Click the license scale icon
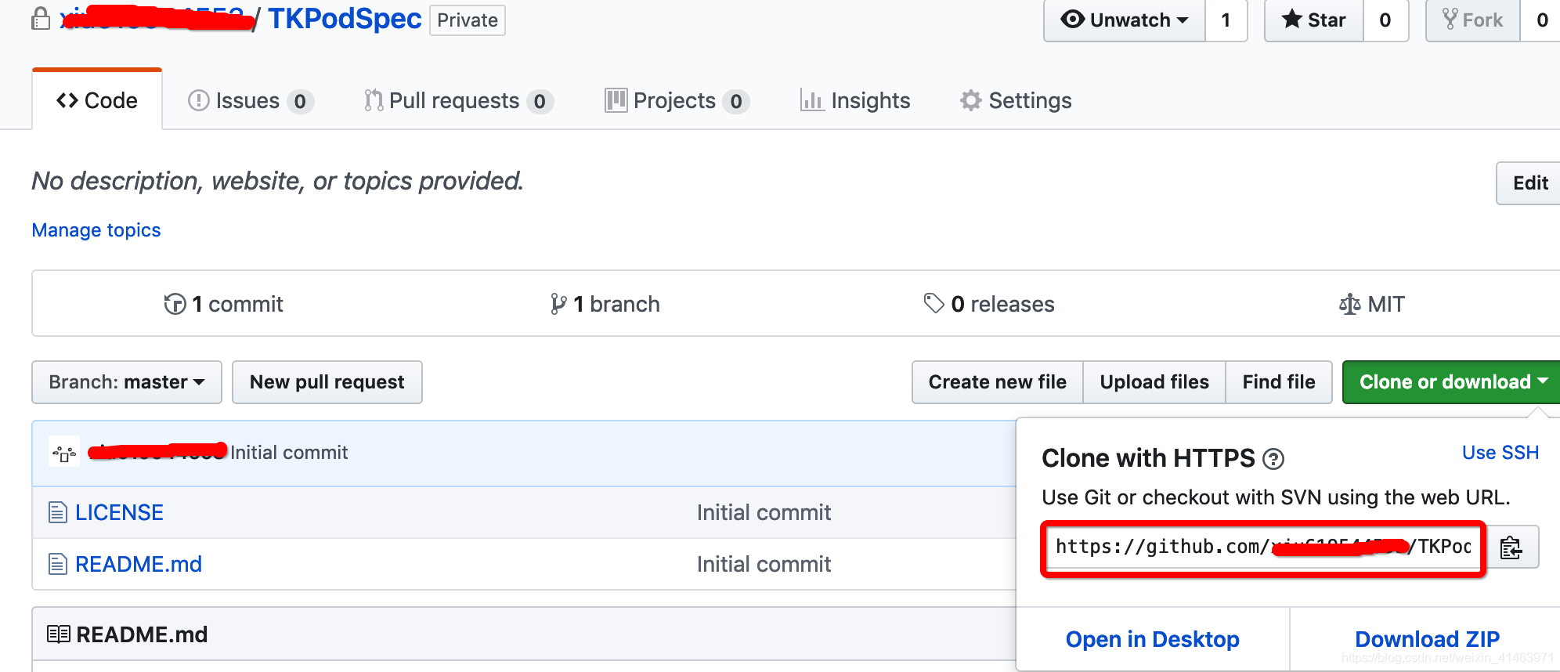Screen dimensions: 1560x672 point(1349,304)
